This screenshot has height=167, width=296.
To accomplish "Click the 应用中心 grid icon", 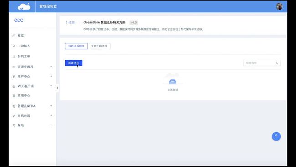I will click(x=14, y=96).
